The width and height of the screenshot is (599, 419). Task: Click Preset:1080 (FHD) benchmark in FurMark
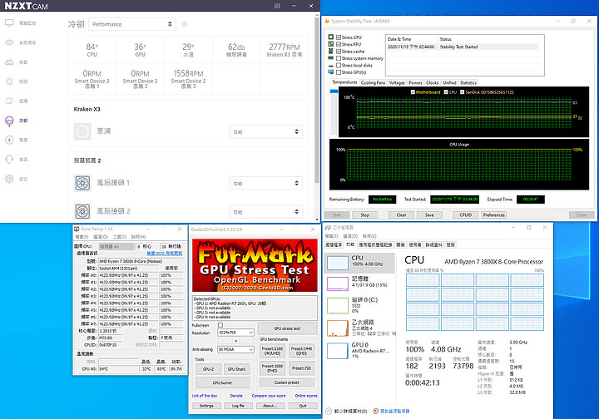tap(272, 368)
